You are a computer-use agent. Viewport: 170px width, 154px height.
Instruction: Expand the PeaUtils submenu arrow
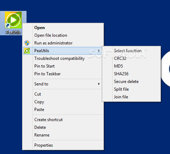[x=99, y=51]
